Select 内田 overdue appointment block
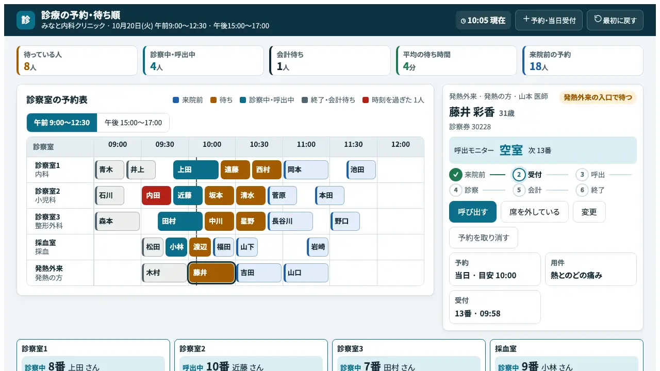 [156, 195]
